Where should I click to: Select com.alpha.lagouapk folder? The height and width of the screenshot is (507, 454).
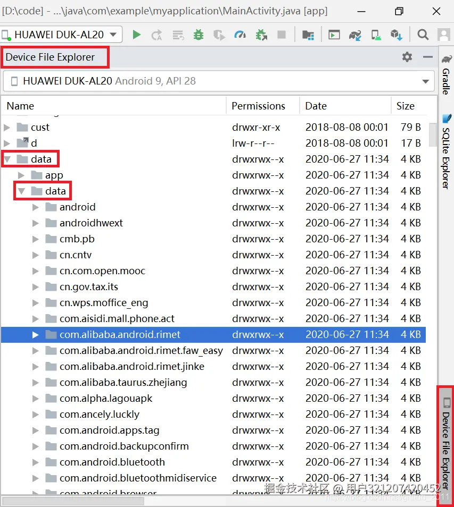tap(213, 399)
